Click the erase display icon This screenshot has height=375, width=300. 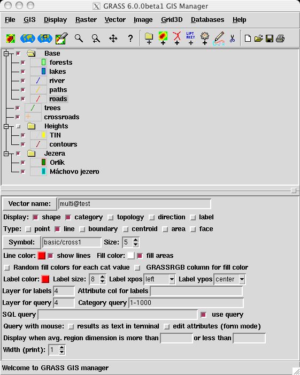point(61,39)
